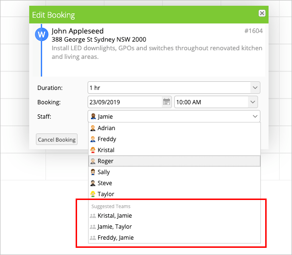Viewport: 292px width, 255px height.
Task: Click the team icon beside Jamie, Taylor
Action: coord(93,227)
